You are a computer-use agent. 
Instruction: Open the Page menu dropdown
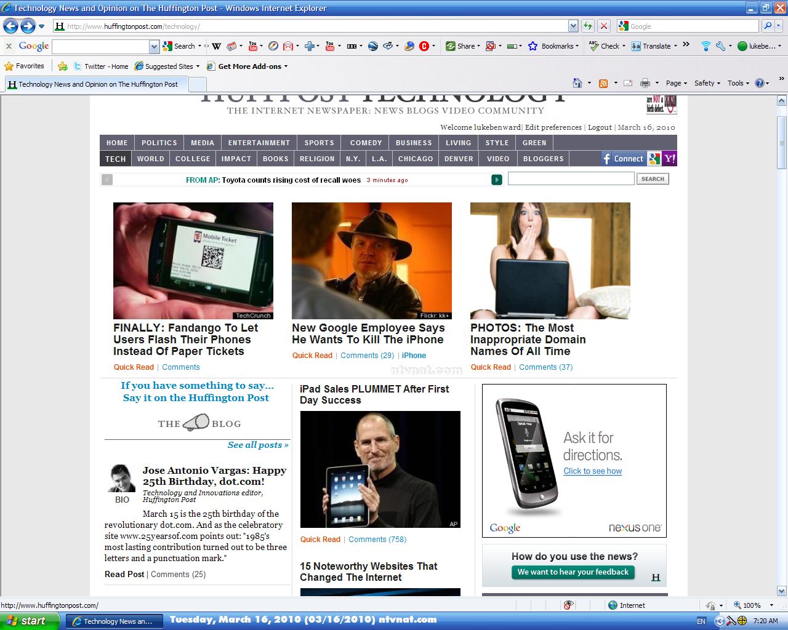point(676,83)
